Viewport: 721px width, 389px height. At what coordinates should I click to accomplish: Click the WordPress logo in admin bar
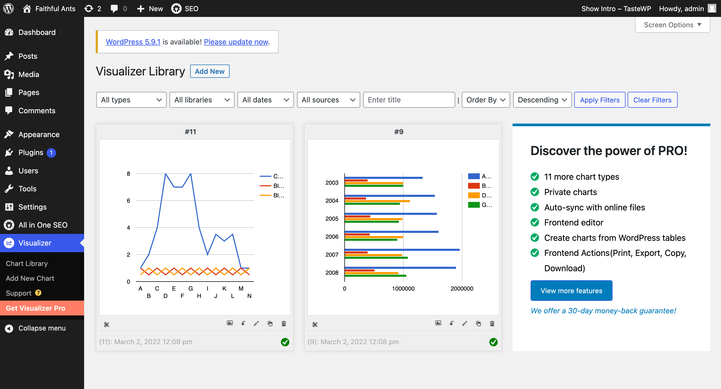coord(8,8)
